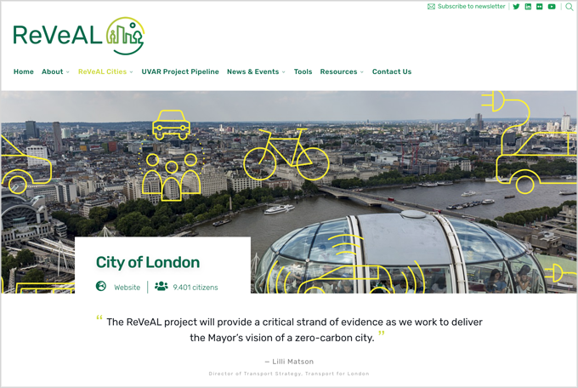The height and width of the screenshot is (388, 578).
Task: Open UVAR Project Pipeline menu item
Action: (180, 71)
